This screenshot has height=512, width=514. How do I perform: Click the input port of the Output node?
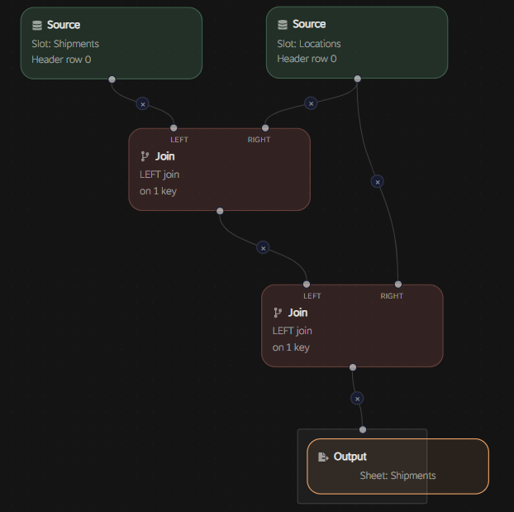pos(363,429)
